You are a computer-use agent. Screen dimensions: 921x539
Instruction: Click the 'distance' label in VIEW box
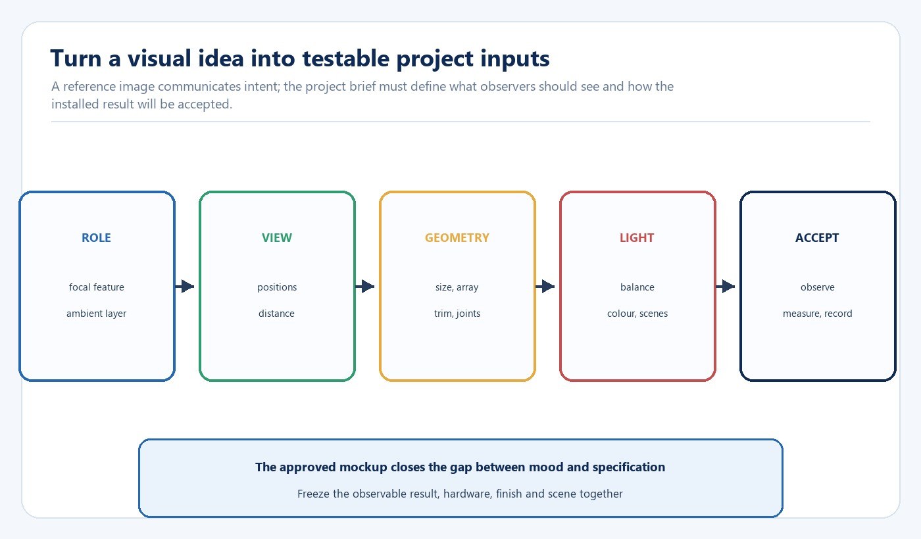click(277, 314)
